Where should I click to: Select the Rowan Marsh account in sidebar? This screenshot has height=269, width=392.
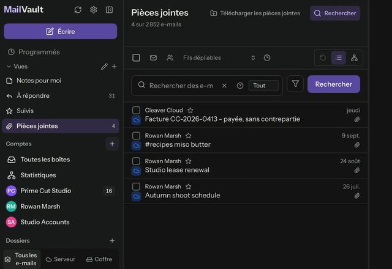[60, 207]
